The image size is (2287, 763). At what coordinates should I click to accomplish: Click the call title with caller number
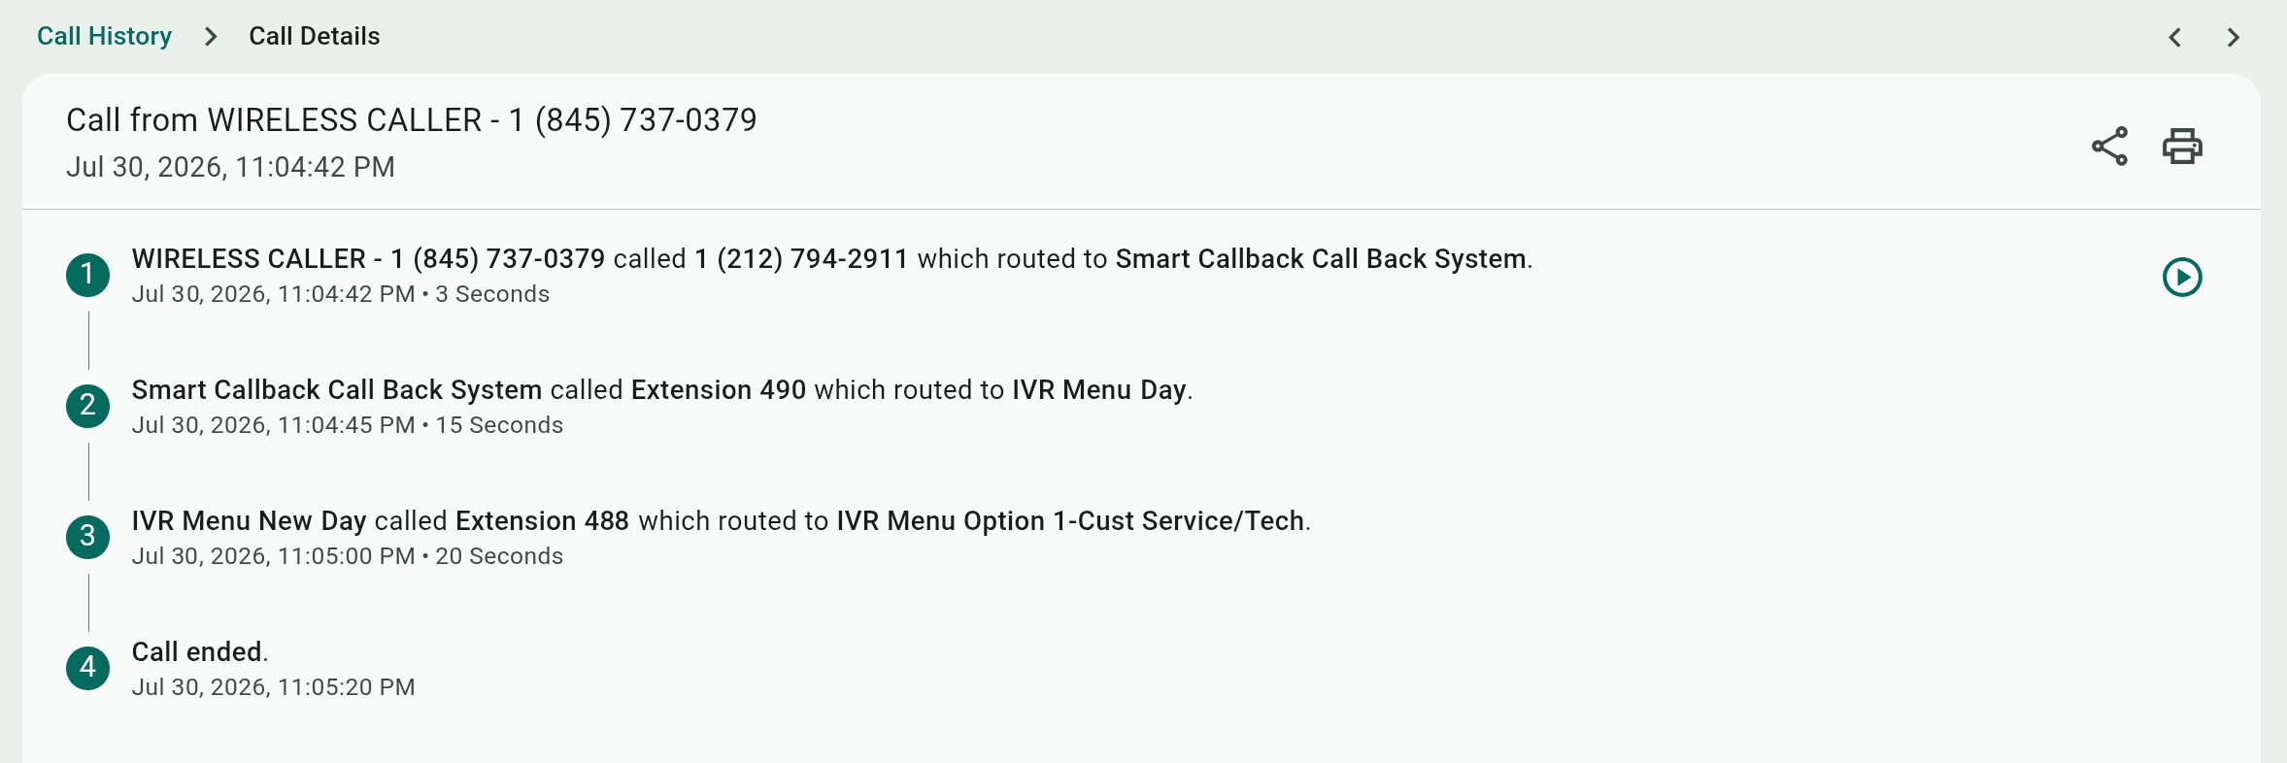[412, 120]
